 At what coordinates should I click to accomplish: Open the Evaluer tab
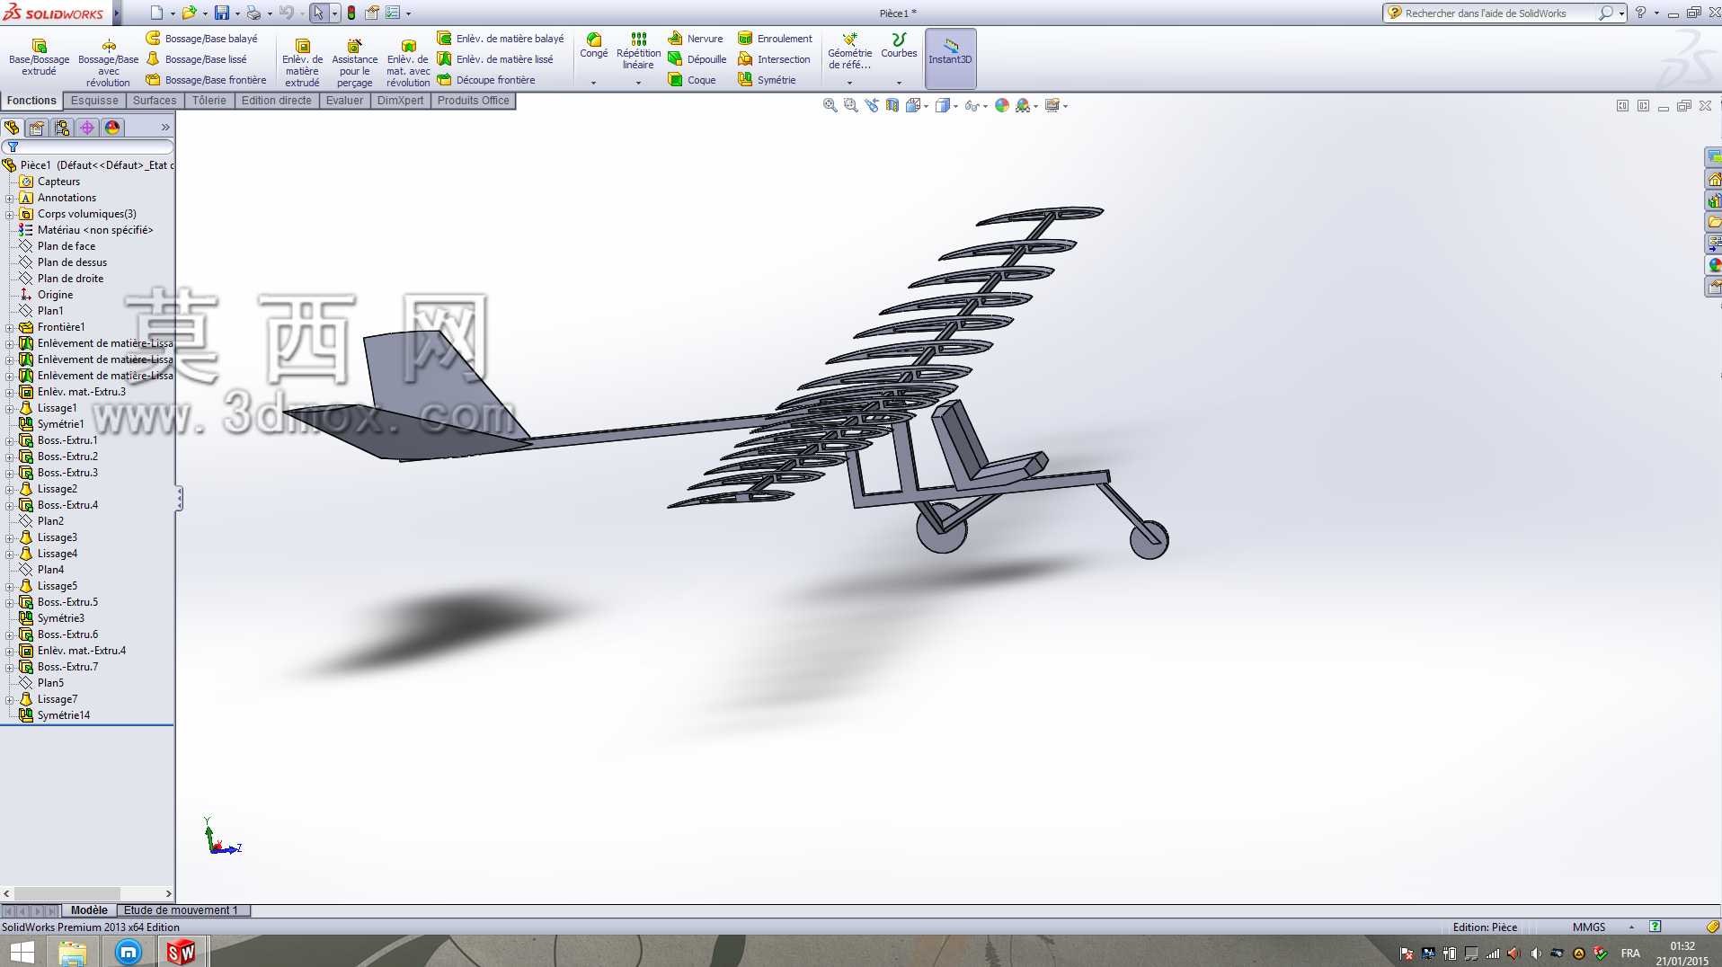(344, 101)
